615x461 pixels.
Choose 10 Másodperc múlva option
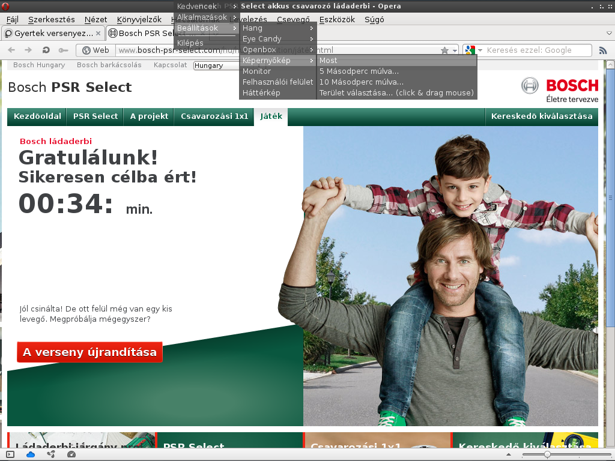[396, 82]
